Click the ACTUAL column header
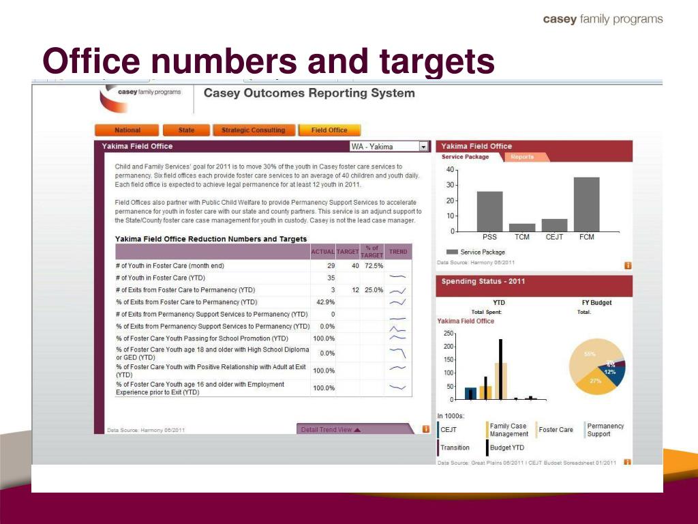 pyautogui.click(x=322, y=252)
